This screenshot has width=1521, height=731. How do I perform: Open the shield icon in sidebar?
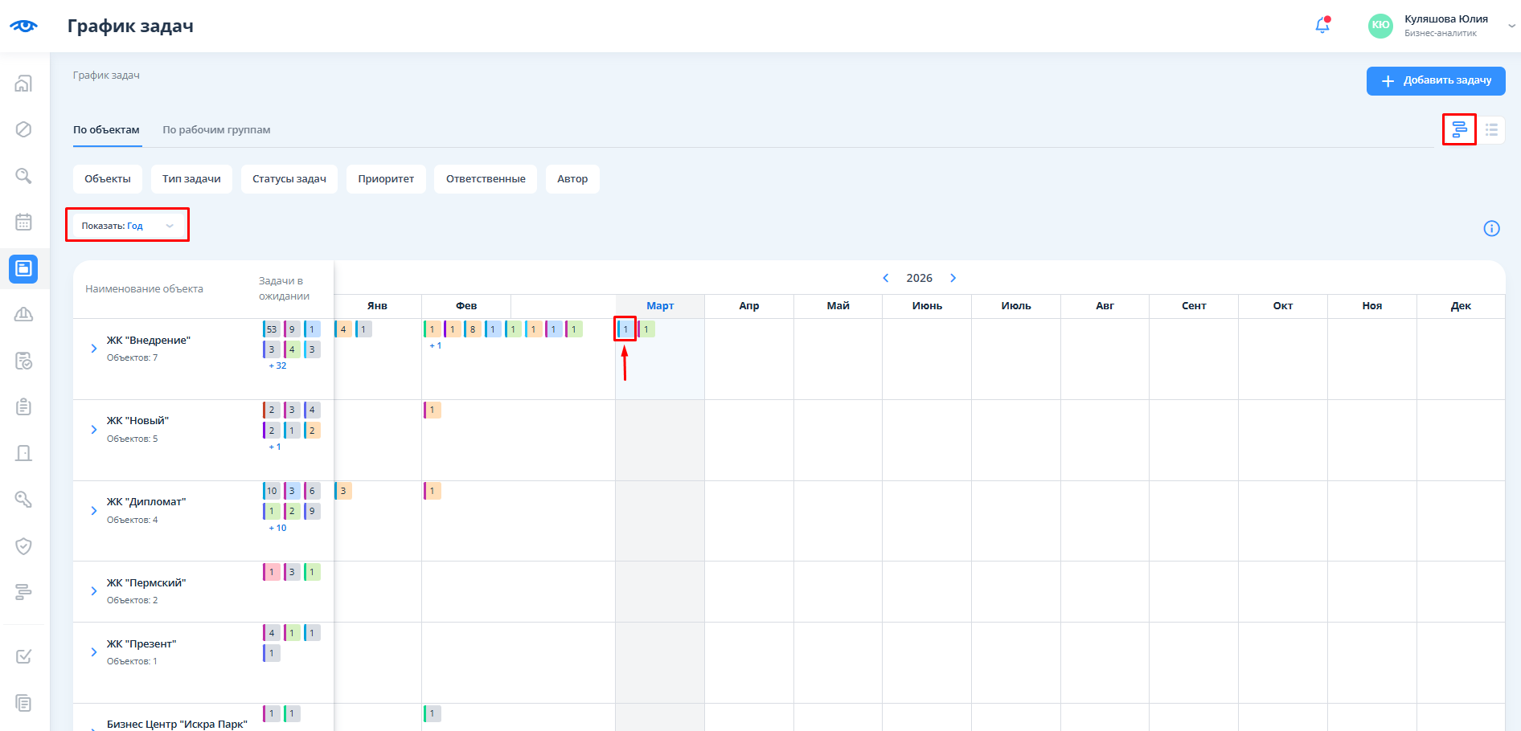click(24, 546)
